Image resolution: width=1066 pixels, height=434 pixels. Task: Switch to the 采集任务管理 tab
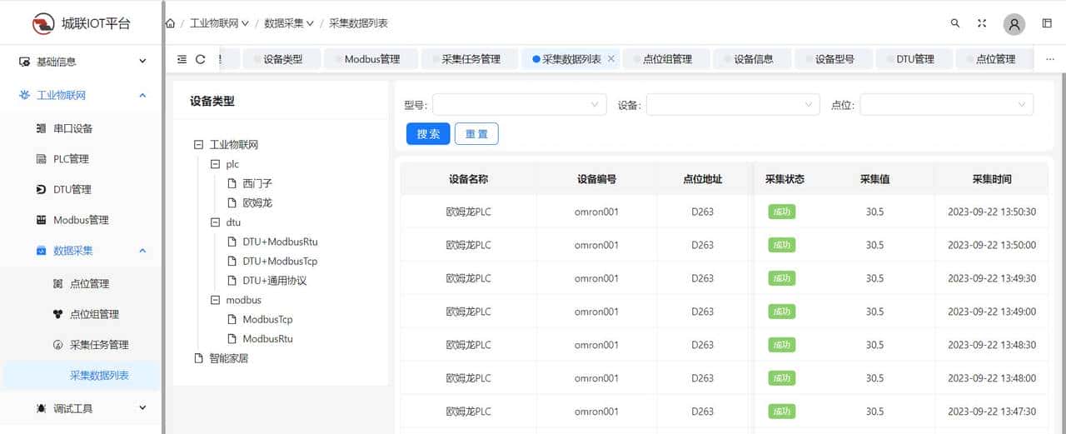471,59
